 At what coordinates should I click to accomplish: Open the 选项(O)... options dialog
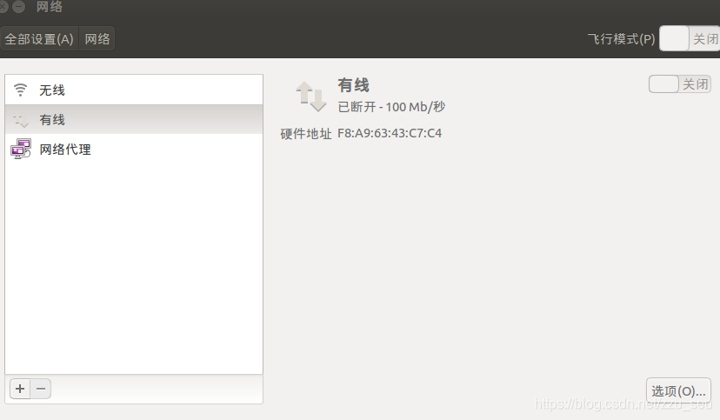point(678,390)
